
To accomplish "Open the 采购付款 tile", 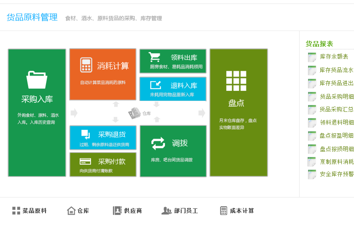I will pos(103,165).
